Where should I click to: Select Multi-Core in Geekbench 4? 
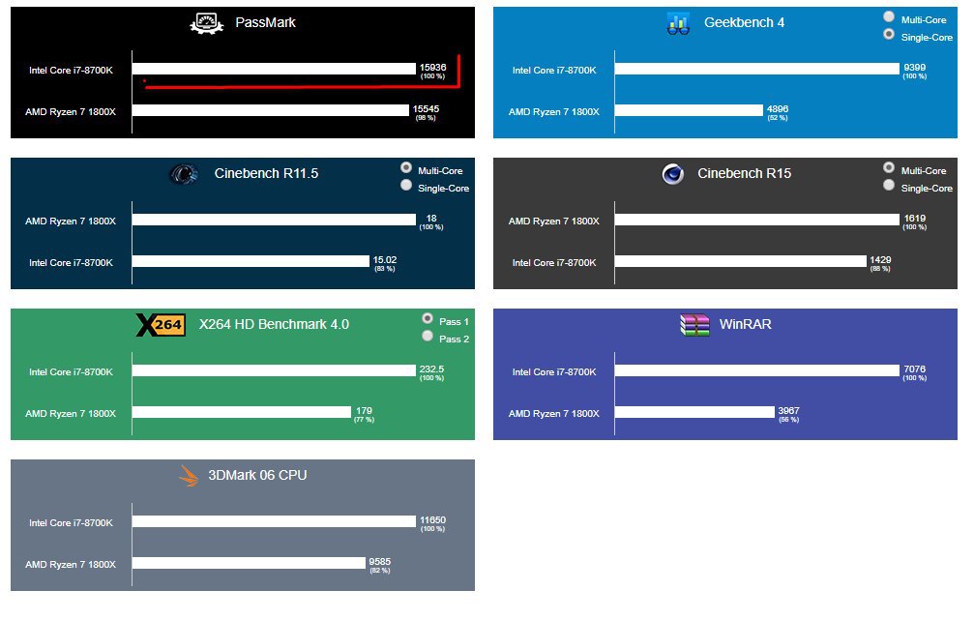pyautogui.click(x=889, y=16)
